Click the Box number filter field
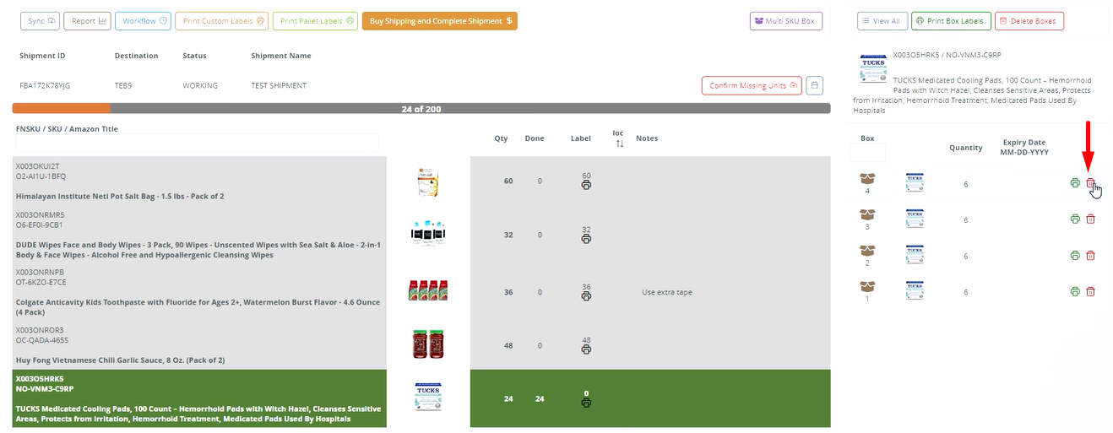 tap(867, 153)
